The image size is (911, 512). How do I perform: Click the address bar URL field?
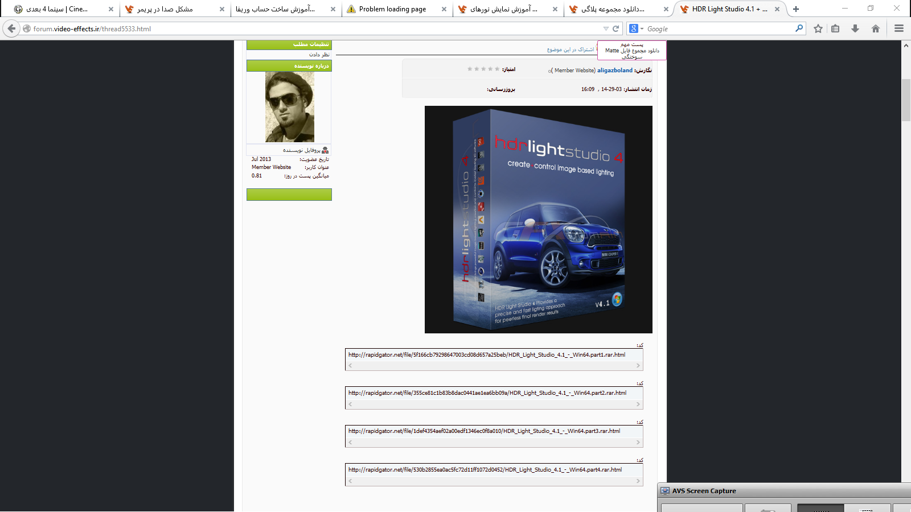[313, 28]
